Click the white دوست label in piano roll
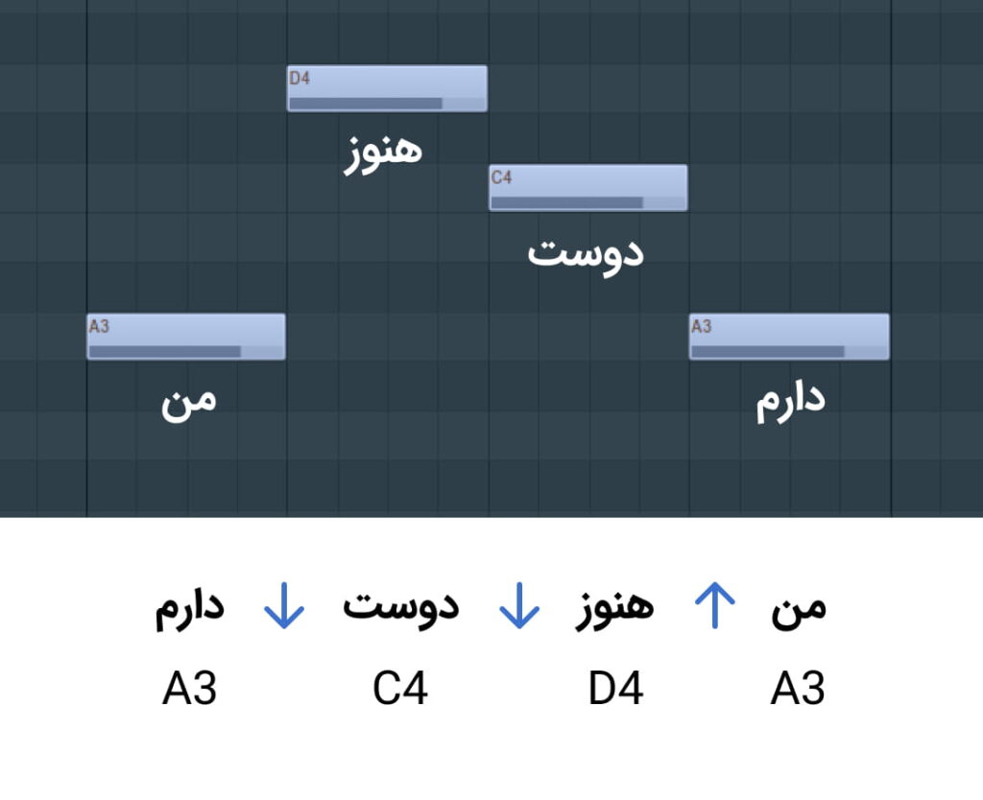This screenshot has height=800, width=983. (x=586, y=255)
